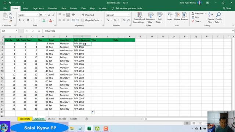Cut the selection with the scissors icon
The width and height of the screenshot is (235, 132).
tap(10, 14)
